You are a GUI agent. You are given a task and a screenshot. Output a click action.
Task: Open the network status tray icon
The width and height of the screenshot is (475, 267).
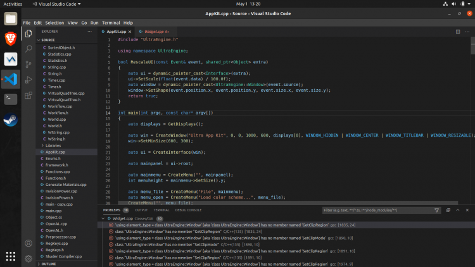coord(445,4)
